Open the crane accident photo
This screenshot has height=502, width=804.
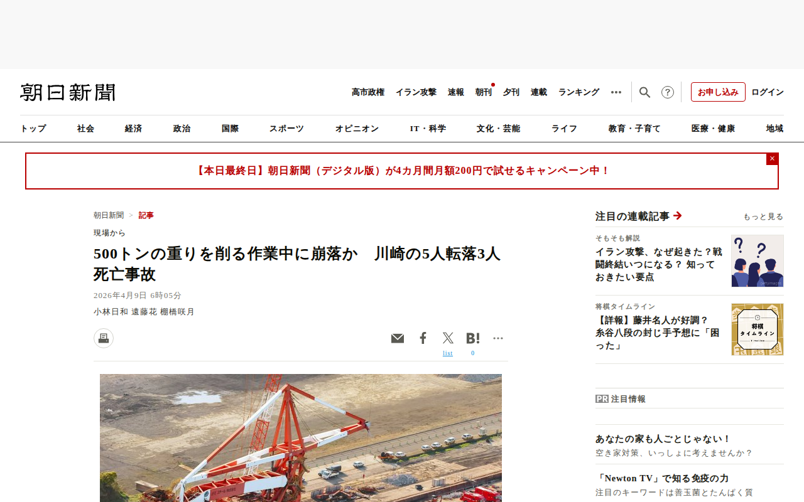click(301, 438)
